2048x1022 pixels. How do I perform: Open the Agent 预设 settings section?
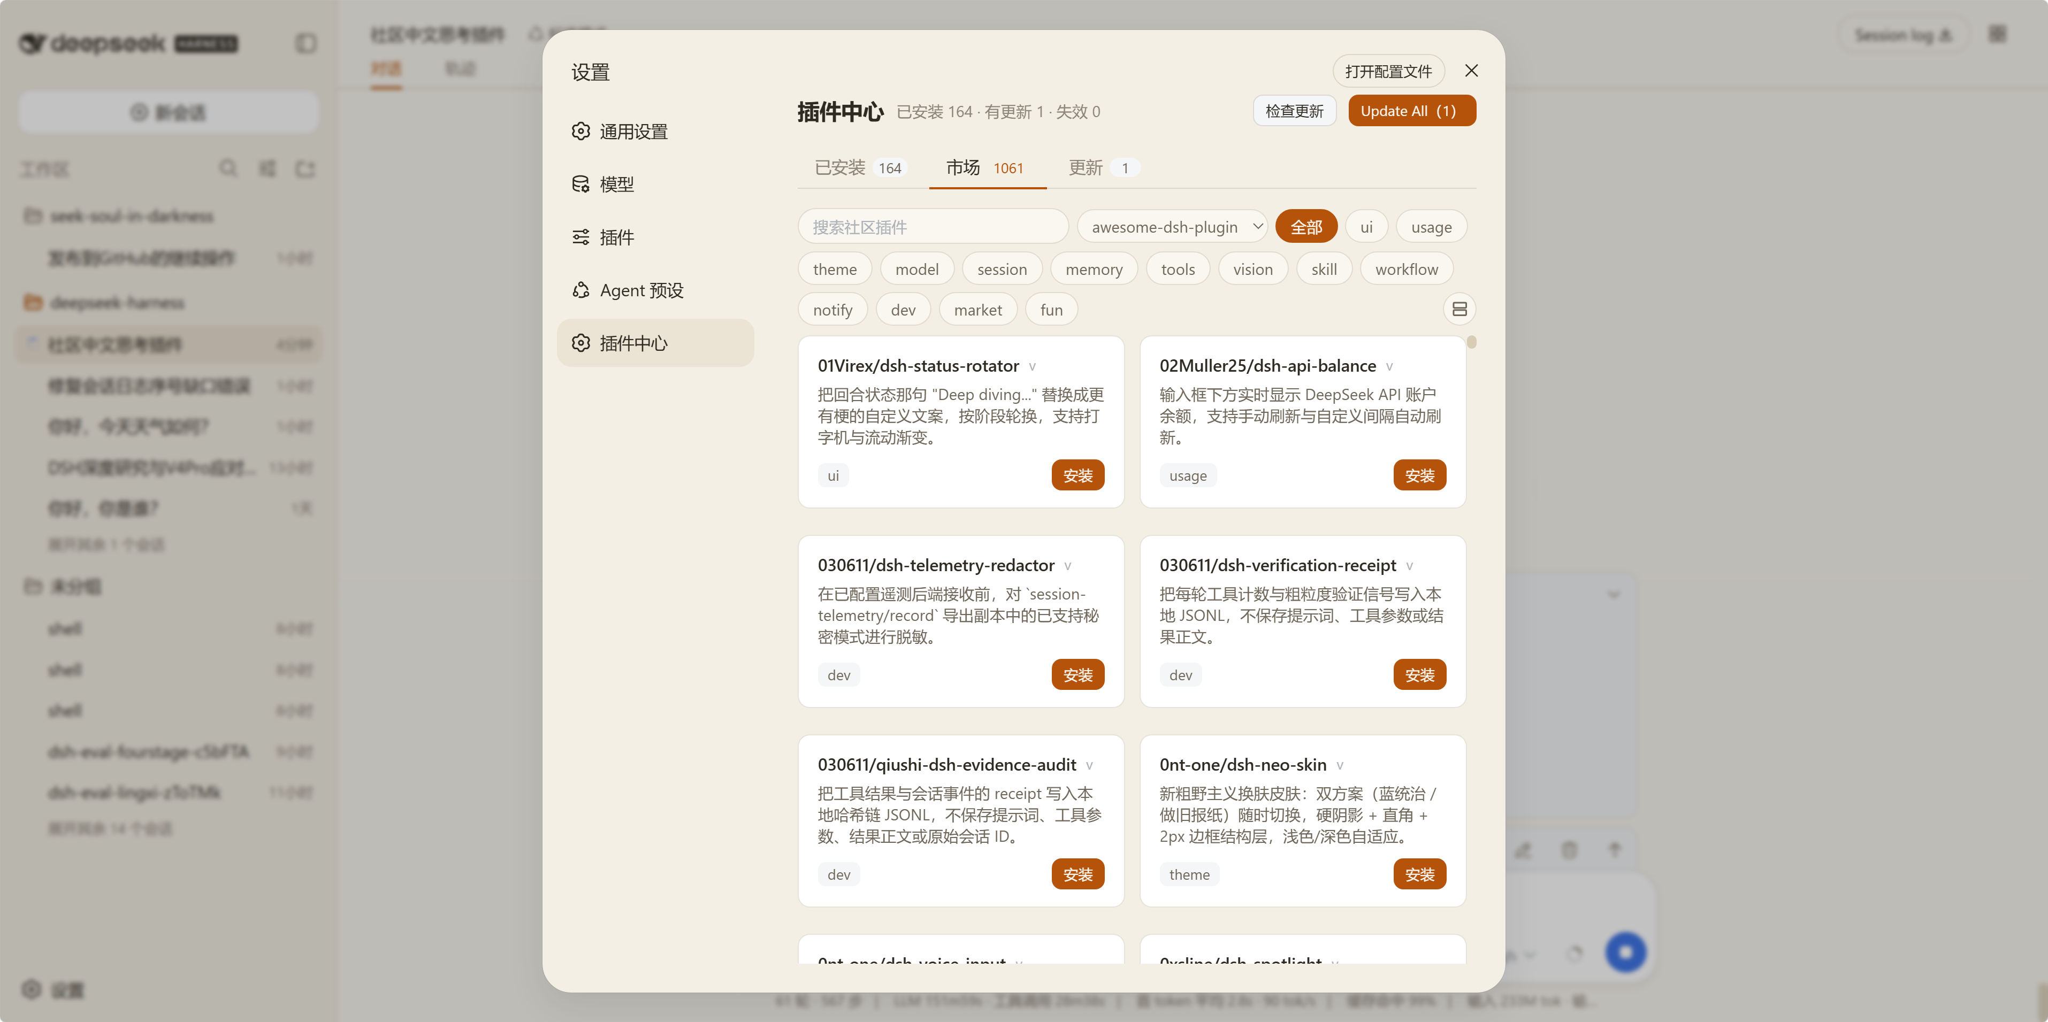(655, 290)
